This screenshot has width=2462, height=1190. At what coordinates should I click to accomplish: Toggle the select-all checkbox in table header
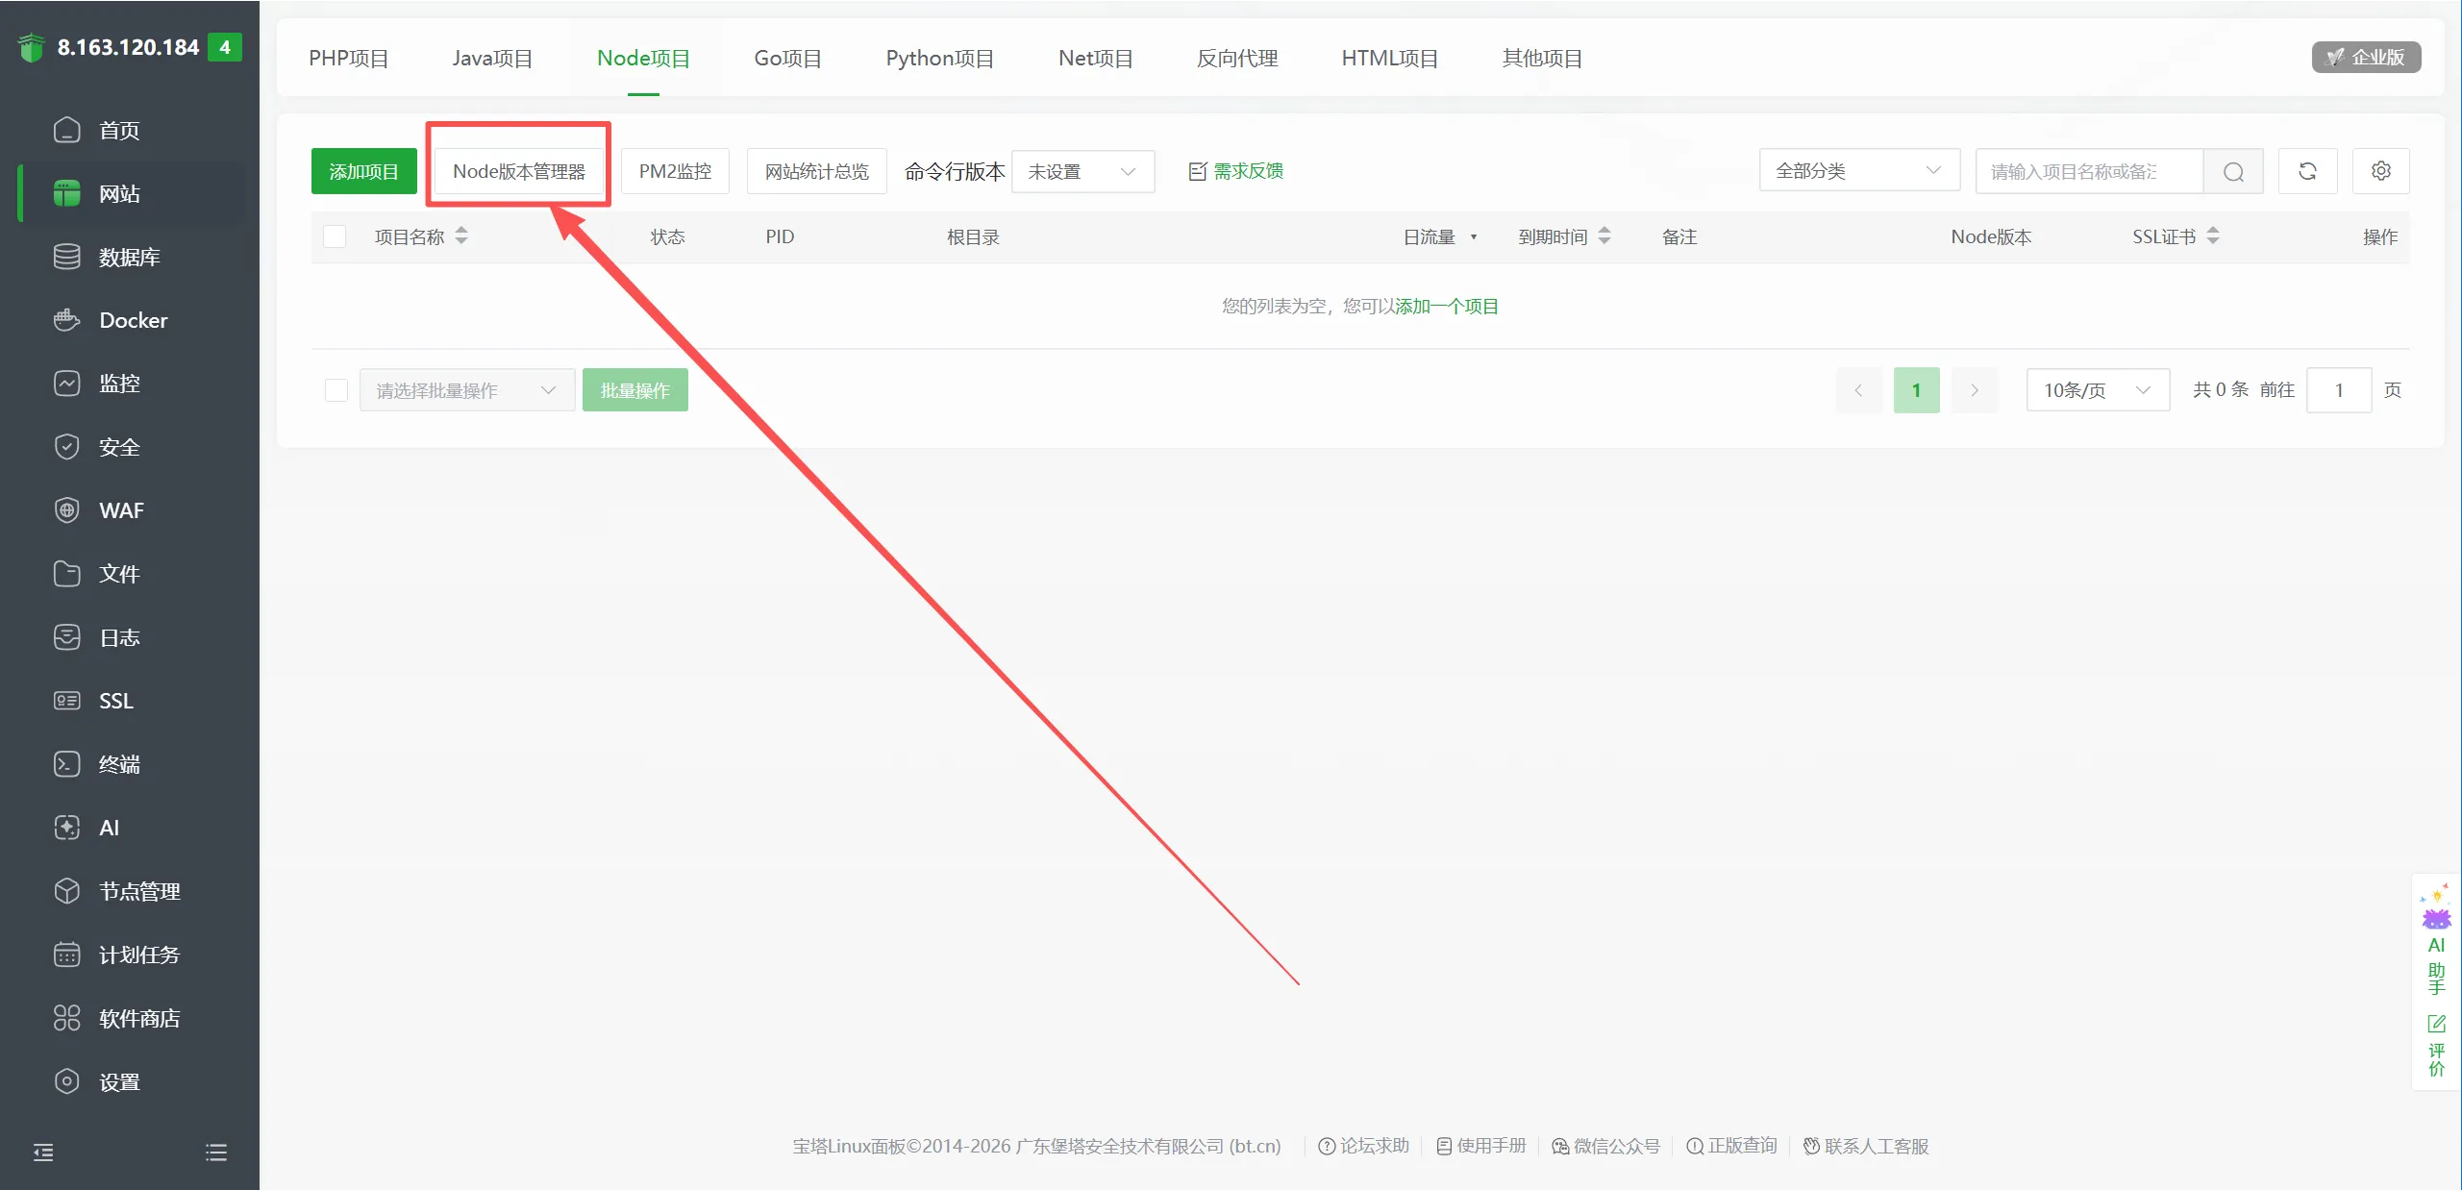click(x=335, y=236)
